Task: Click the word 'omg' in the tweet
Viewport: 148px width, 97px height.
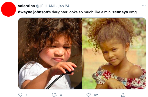Action: pyautogui.click(x=133, y=12)
